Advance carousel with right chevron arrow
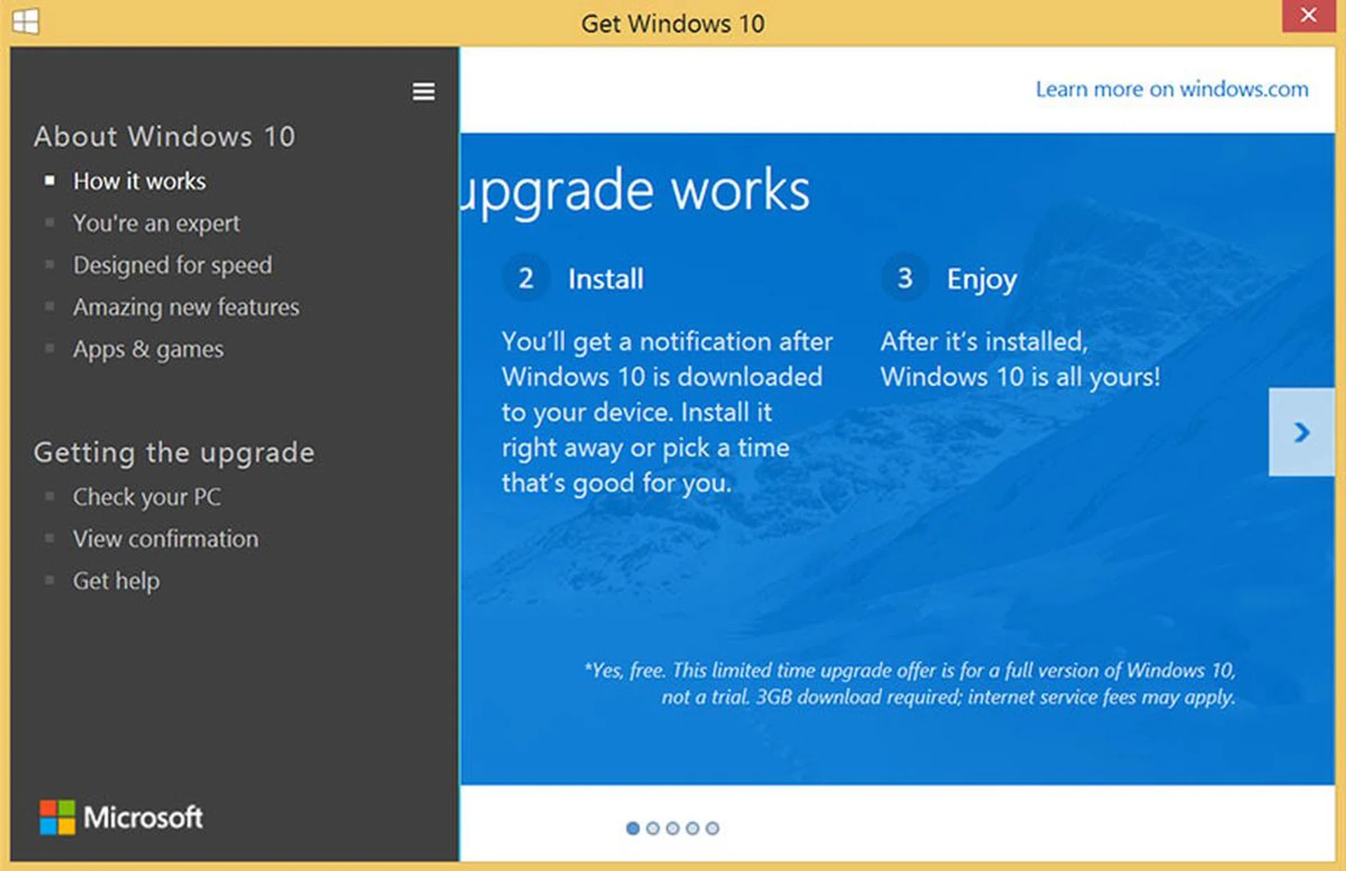Viewport: 1346px width, 871px height. [1301, 432]
